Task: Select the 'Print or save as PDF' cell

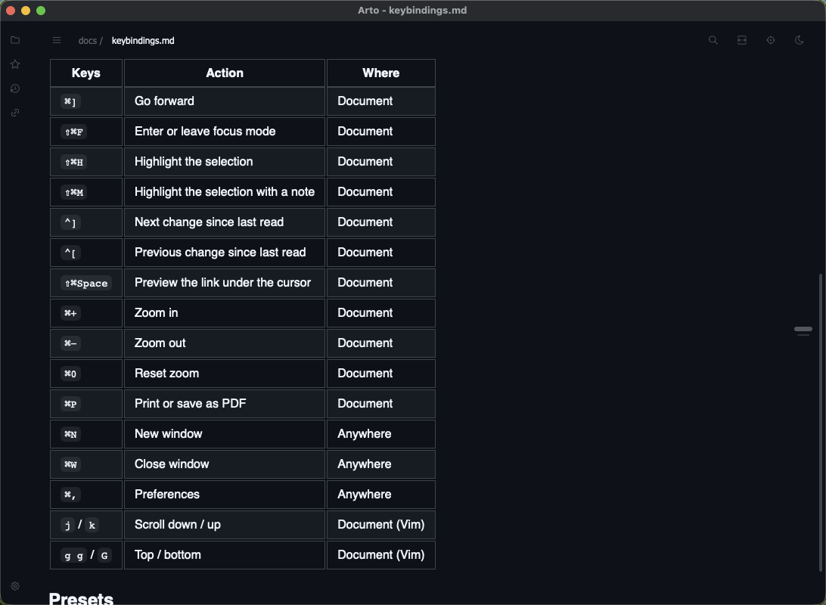Action: [225, 404]
